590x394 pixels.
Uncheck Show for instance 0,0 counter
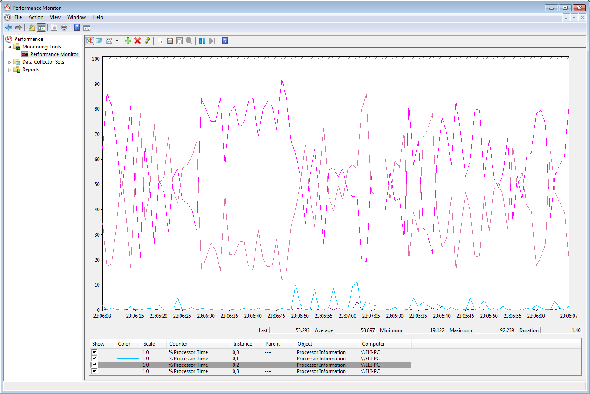pyautogui.click(x=94, y=352)
